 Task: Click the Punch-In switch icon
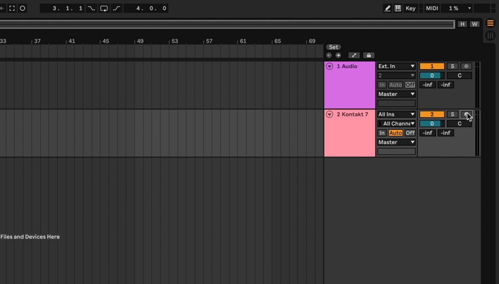tap(92, 9)
